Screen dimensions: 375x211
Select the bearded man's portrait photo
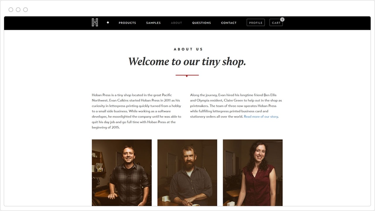(x=187, y=173)
